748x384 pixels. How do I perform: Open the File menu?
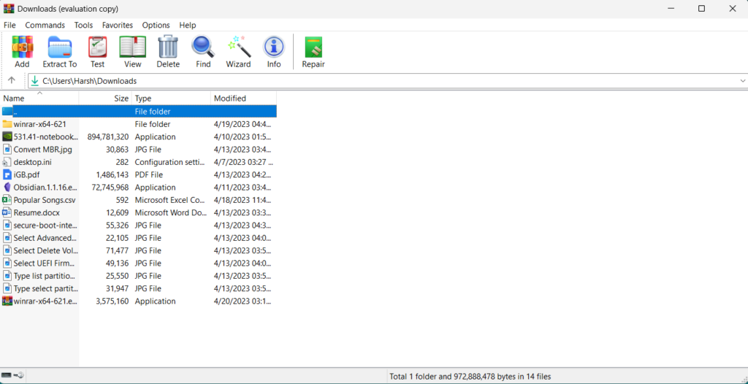click(x=9, y=25)
